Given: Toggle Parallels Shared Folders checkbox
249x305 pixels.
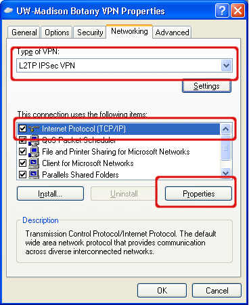Looking at the screenshot, I should click(22, 174).
